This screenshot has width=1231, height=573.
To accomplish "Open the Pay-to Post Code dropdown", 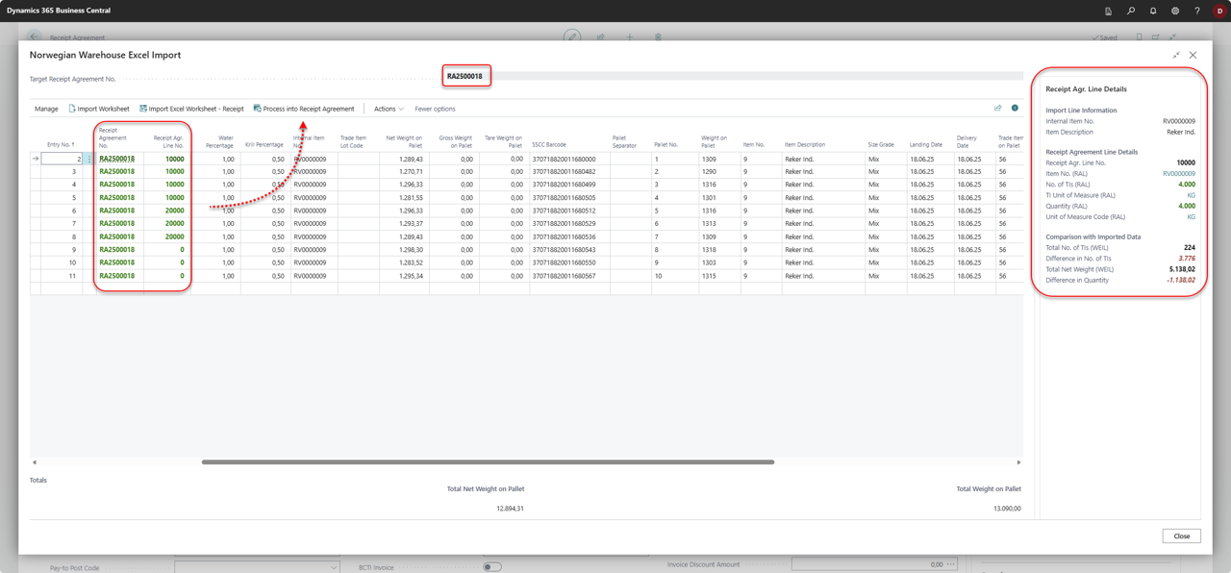I will click(334, 567).
